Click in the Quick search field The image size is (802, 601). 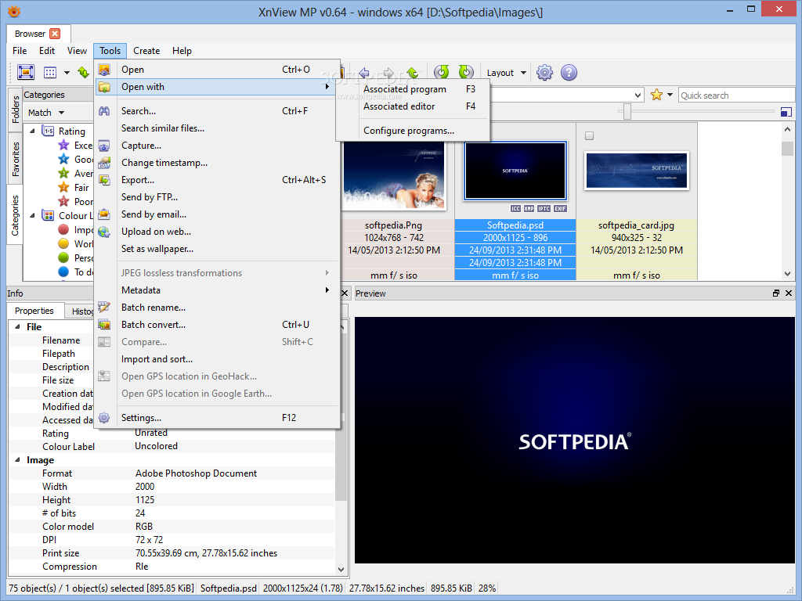coord(736,95)
